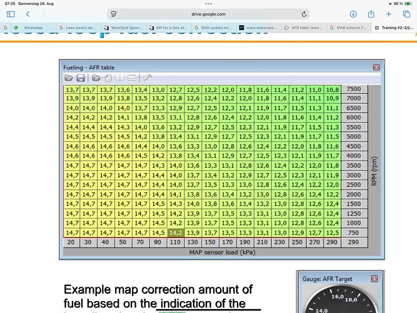Select the 11,0 cell in the 7500 row

point(315,90)
